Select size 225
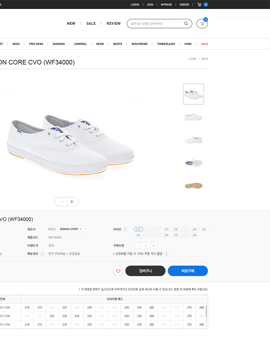Screen dimensions: 270x339 [166, 229]
